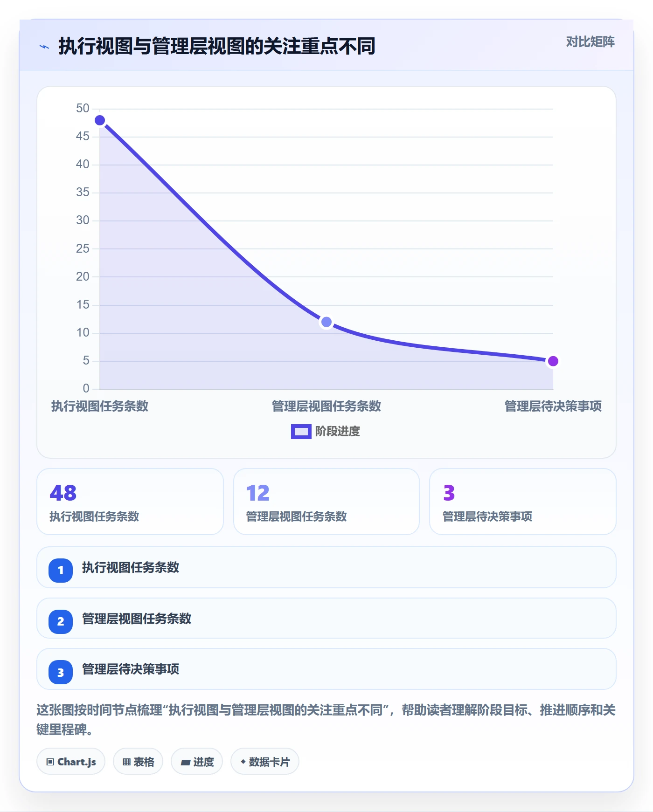
Task: Click the description paragraph starting 这张图按时间节点
Action: click(x=326, y=720)
